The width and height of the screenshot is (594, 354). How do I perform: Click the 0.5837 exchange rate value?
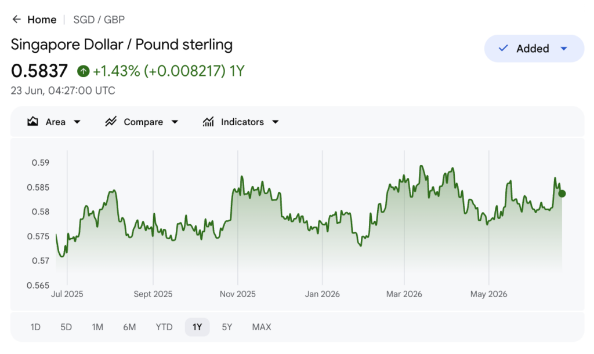click(x=39, y=71)
